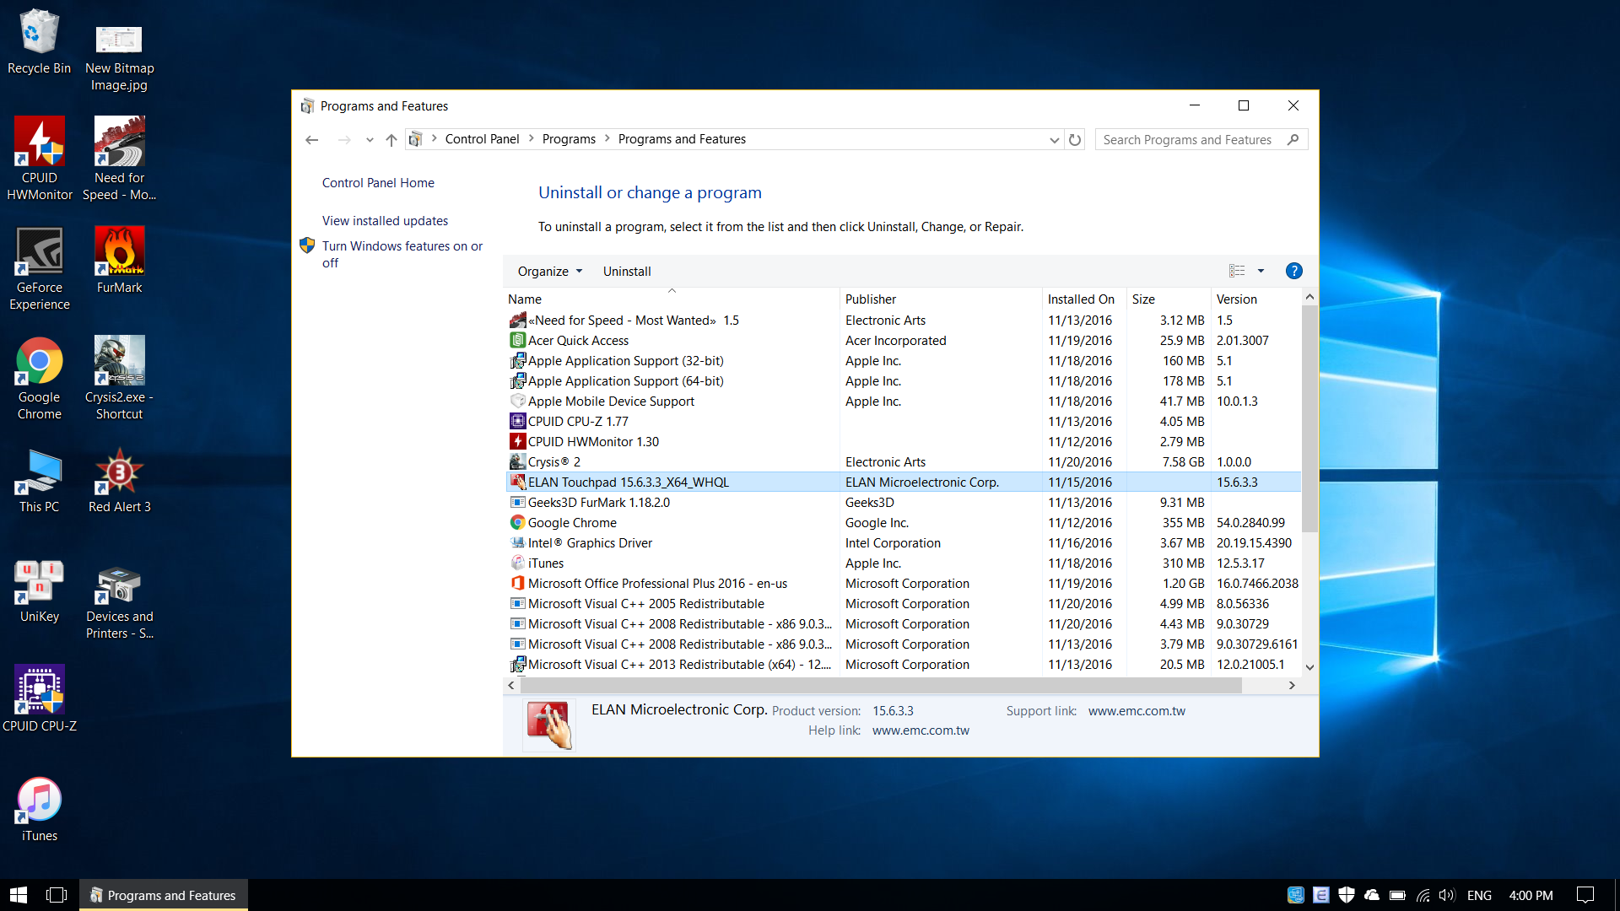Select the Acer Quick Access entry

tap(903, 341)
